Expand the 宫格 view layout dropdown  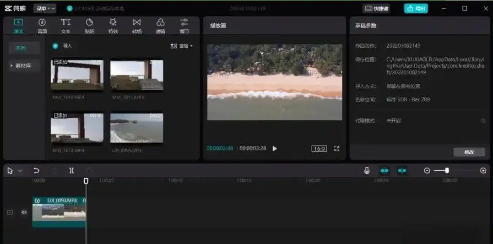pyautogui.click(x=182, y=46)
